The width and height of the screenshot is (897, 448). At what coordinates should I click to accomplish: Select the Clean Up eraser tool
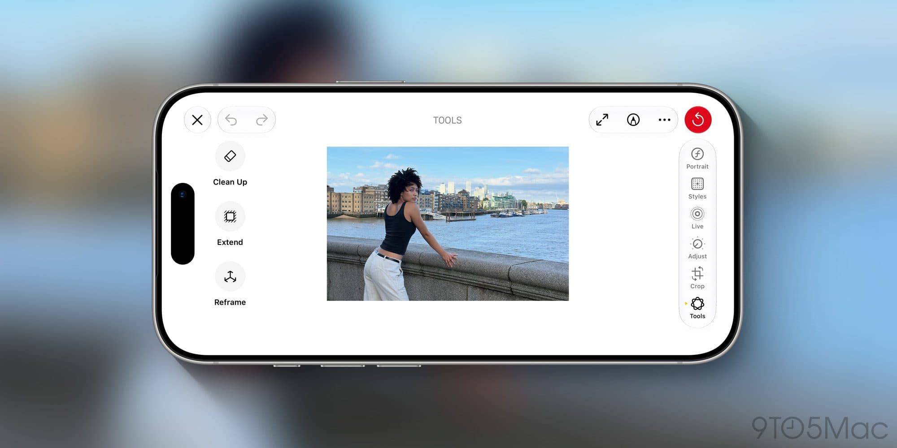coord(230,156)
